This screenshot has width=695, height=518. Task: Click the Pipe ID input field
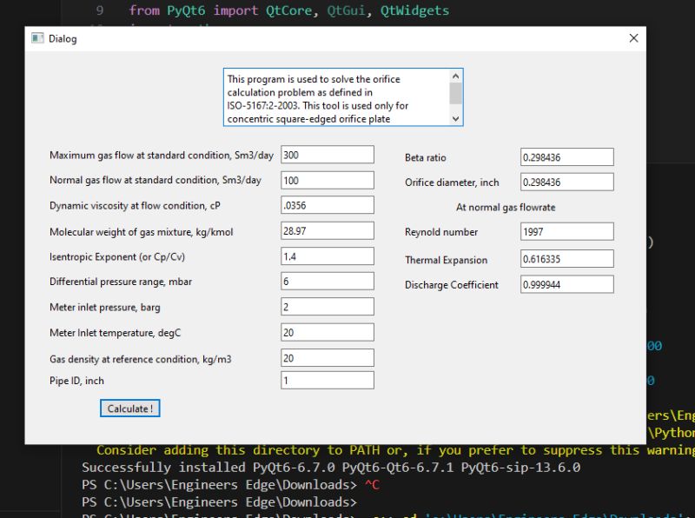pyautogui.click(x=327, y=380)
